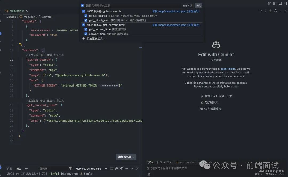Click 停止 above github-search server

click(42, 55)
